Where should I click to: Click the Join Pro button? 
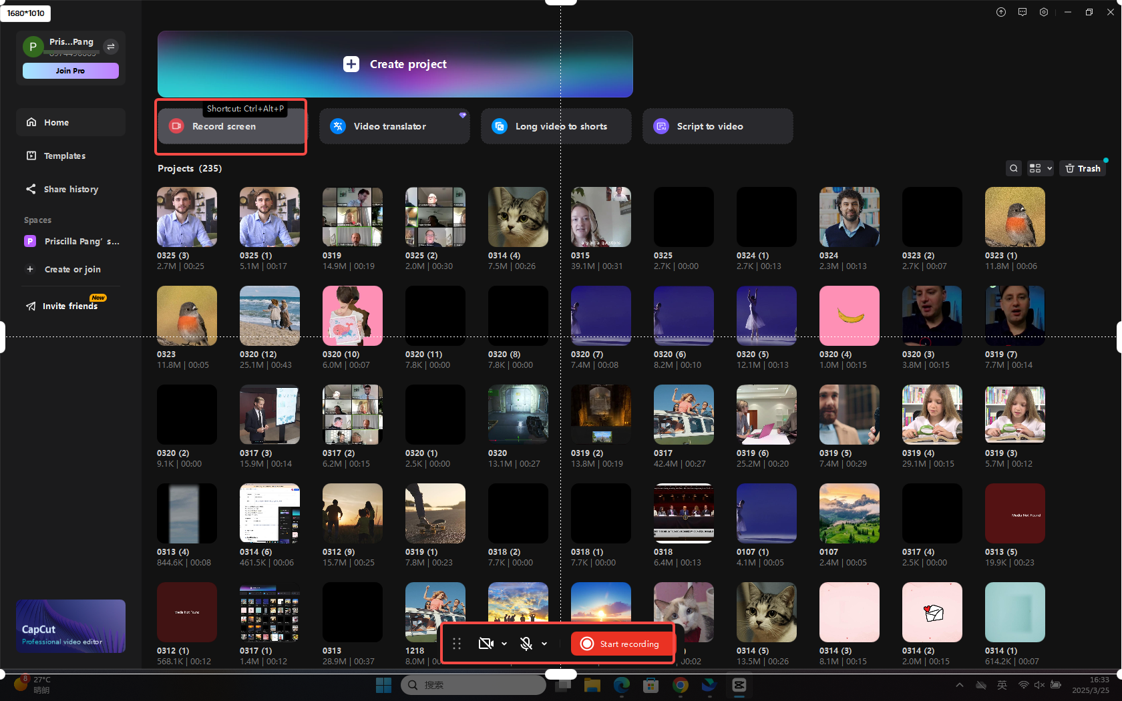70,70
